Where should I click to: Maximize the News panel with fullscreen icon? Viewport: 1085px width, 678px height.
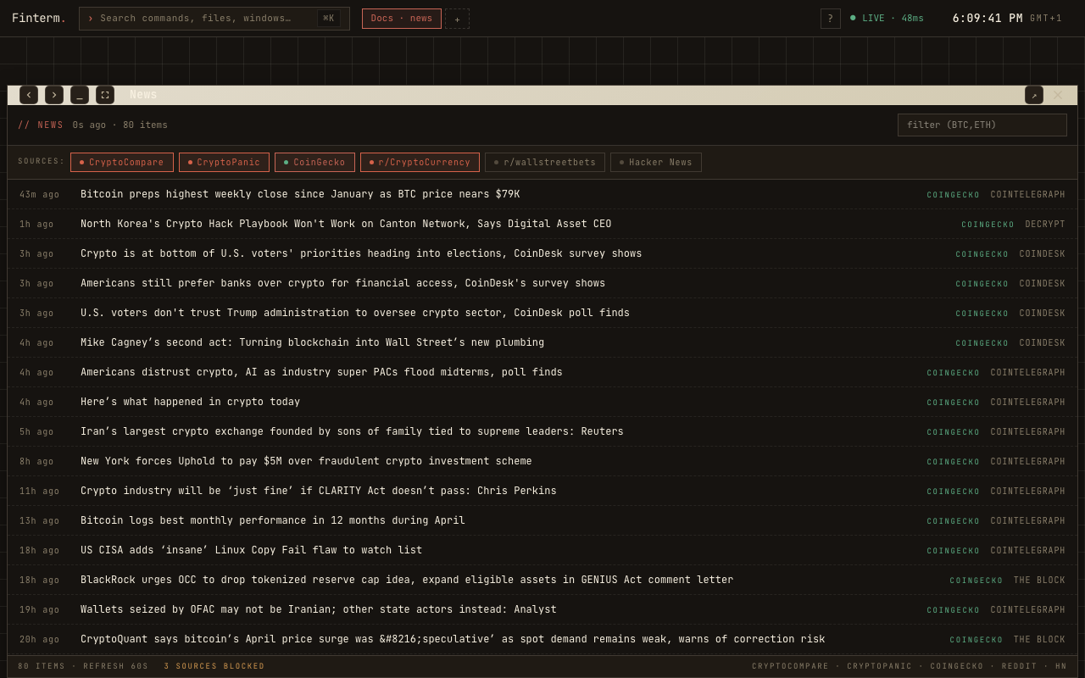[x=105, y=95]
